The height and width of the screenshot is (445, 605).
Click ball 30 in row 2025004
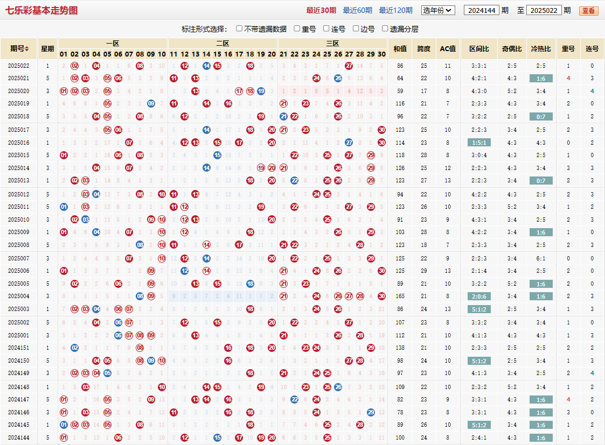381,296
